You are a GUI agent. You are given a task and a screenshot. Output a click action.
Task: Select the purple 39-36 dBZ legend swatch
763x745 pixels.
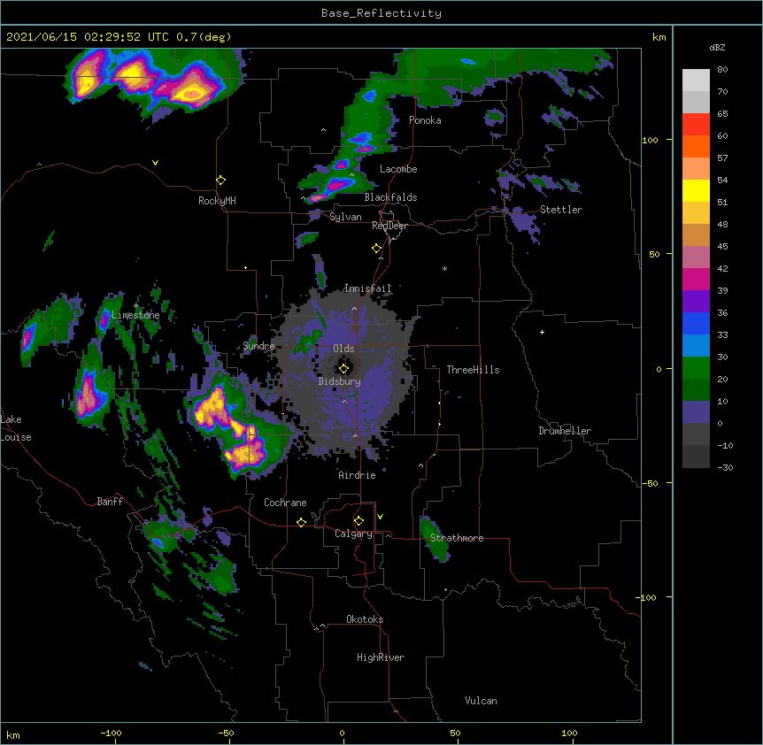pos(696,302)
